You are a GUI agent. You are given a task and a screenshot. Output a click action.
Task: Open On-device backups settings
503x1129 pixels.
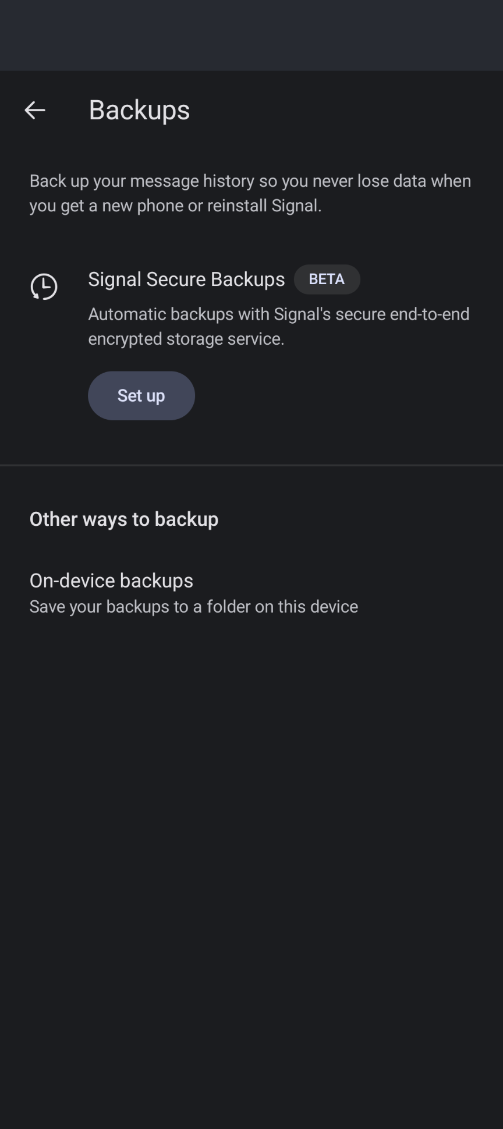[x=111, y=581]
